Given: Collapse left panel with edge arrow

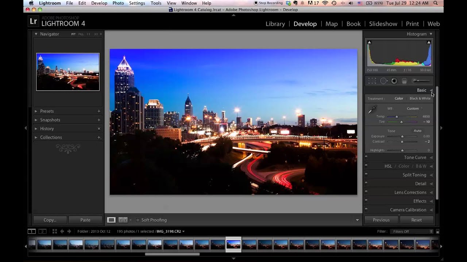Looking at the screenshot, I should point(26,128).
